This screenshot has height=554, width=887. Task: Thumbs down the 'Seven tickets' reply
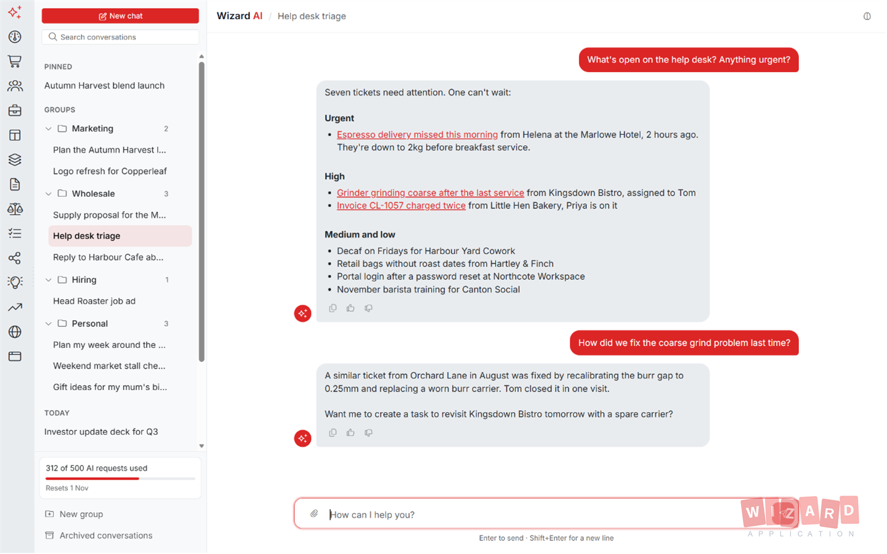click(368, 308)
